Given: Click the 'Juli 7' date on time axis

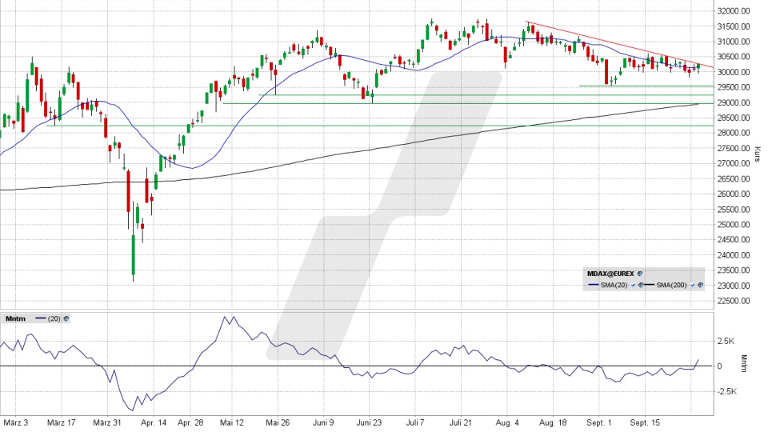Looking at the screenshot, I should (x=416, y=421).
